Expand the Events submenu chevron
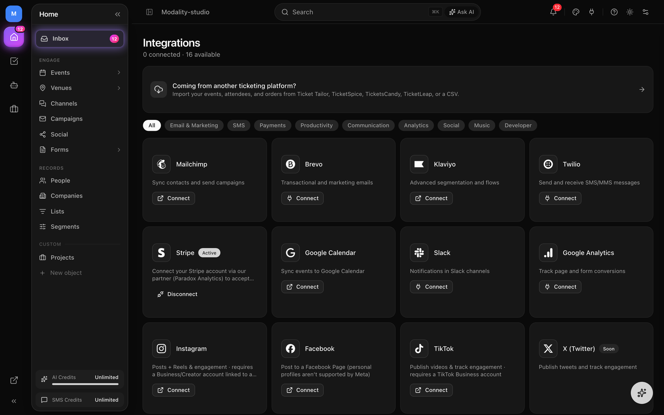Image resolution: width=664 pixels, height=415 pixels. 119,73
